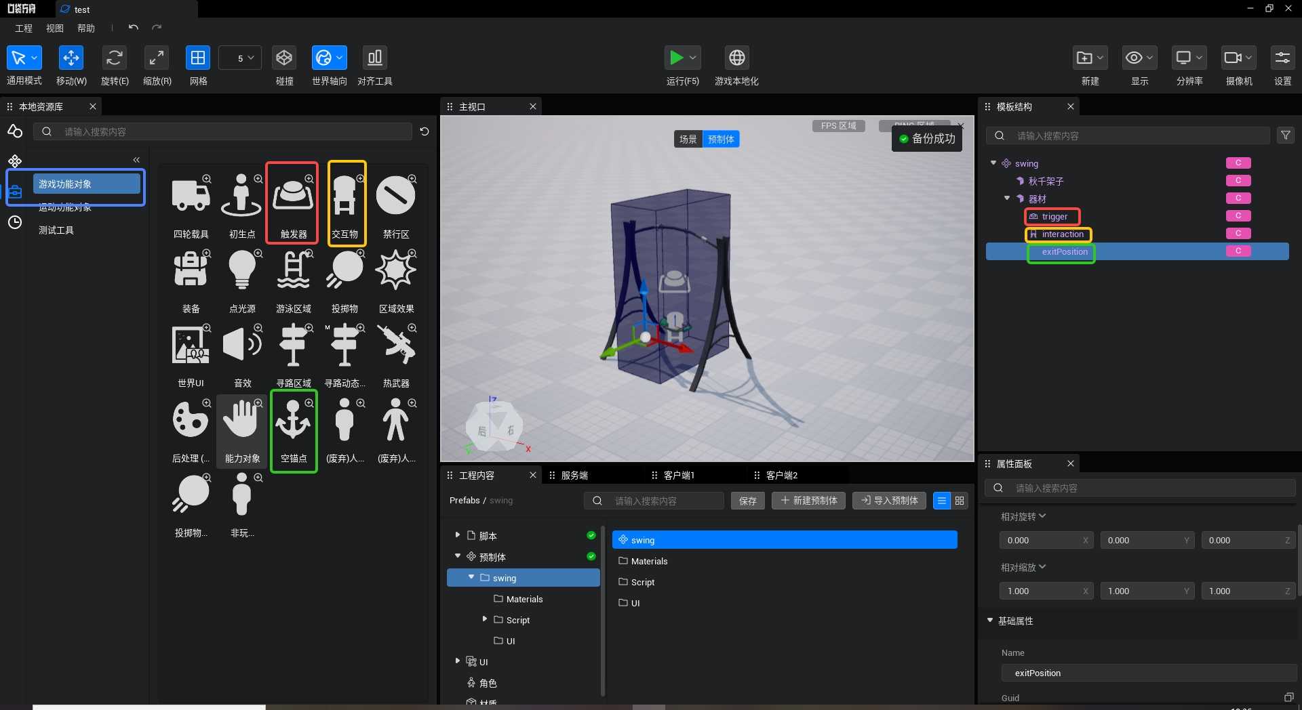The image size is (1302, 710).
Task: Select the 点光源 point light asset
Action: pos(242,278)
